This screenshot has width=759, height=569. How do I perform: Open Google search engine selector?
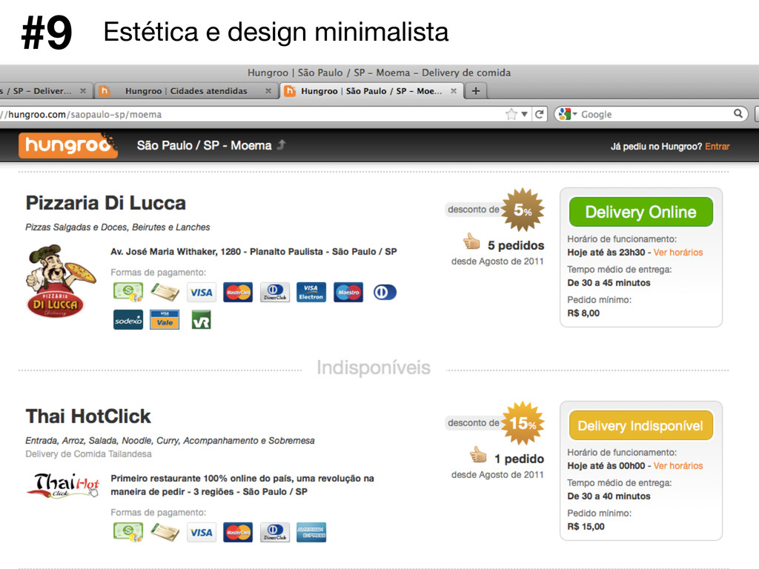click(567, 114)
